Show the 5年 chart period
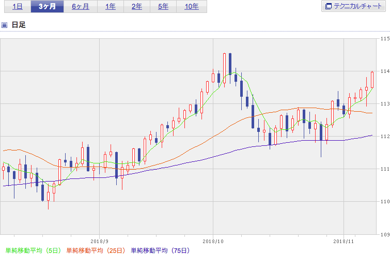Screen dimensions: 390x255 (163, 7)
